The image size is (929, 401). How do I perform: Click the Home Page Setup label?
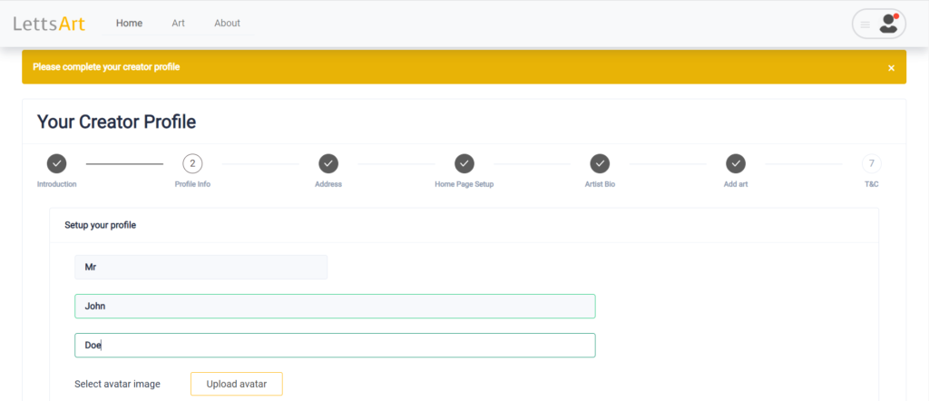(464, 184)
